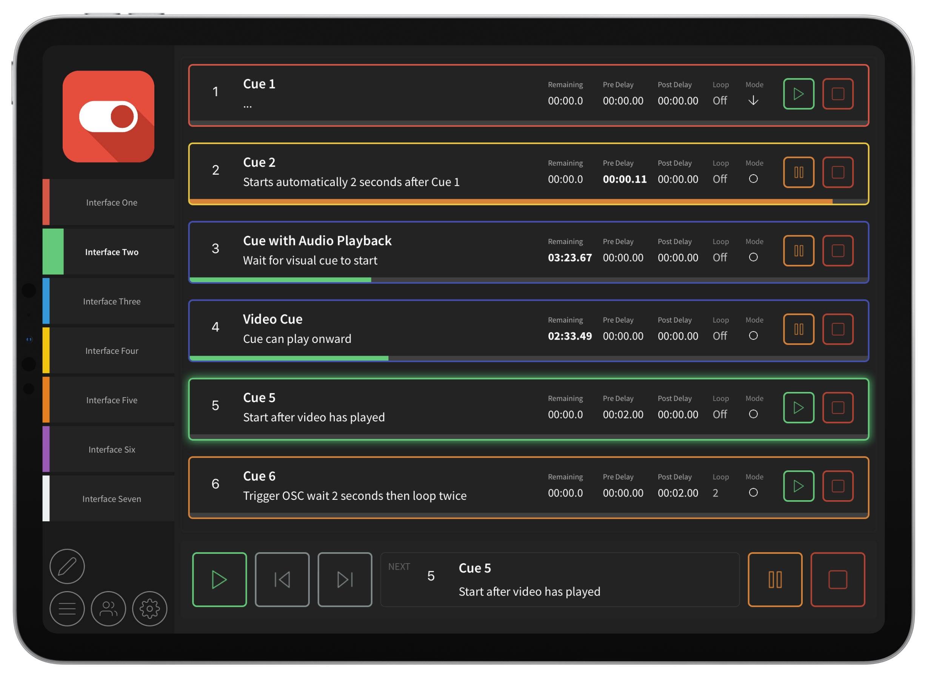This screenshot has width=928, height=679.
Task: Click Pre Delay 00:02.00 on Cue 5
Action: point(623,415)
